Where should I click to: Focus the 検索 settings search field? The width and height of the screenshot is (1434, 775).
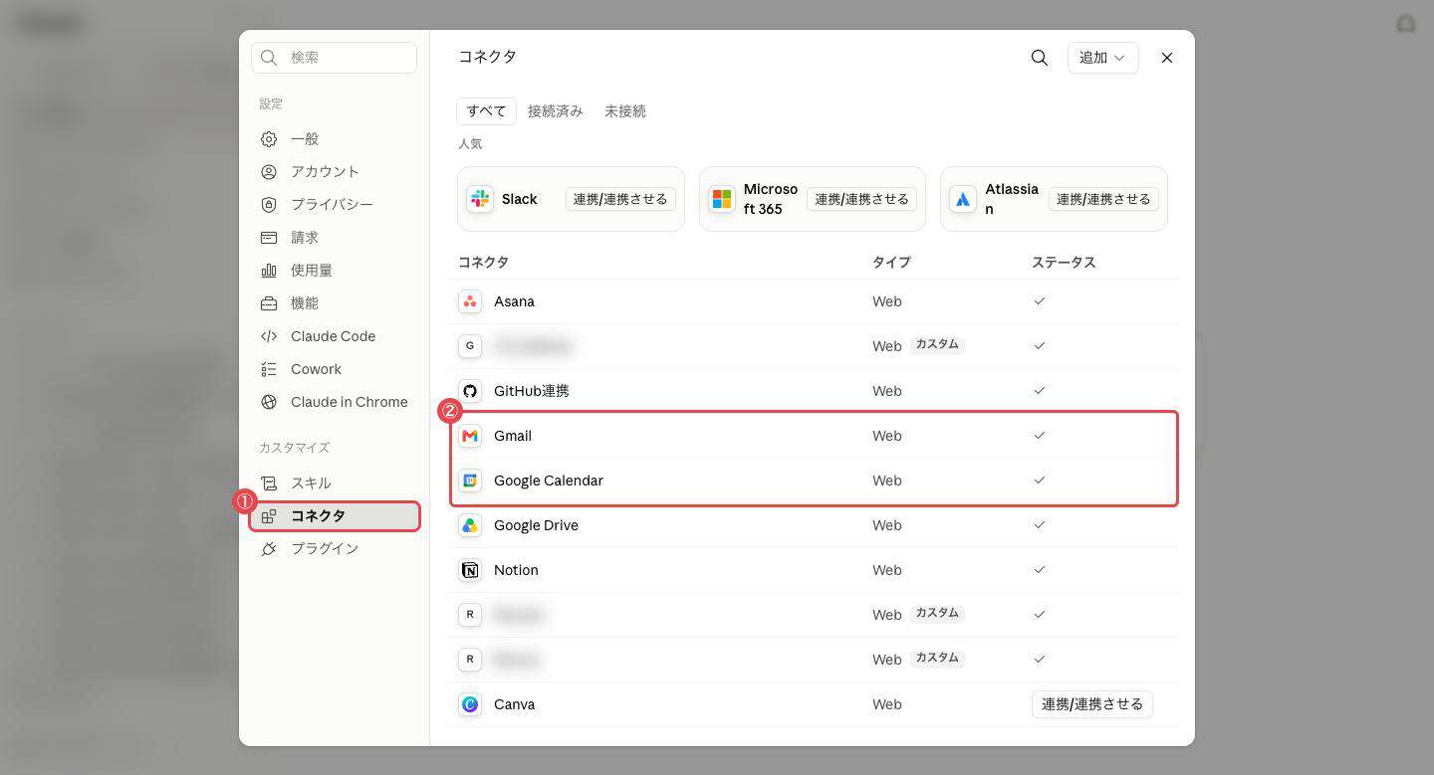coord(334,58)
